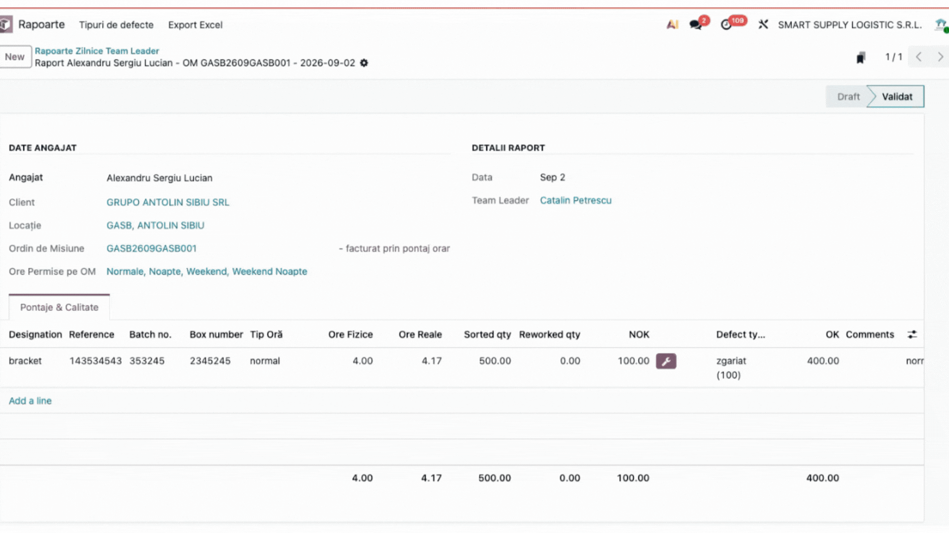Open the discuss messages icon

(x=696, y=24)
